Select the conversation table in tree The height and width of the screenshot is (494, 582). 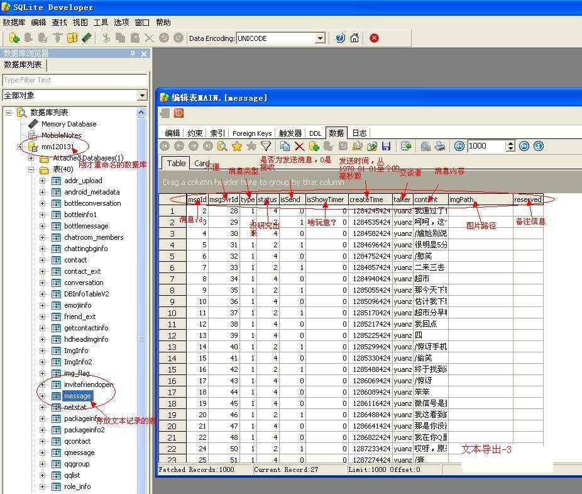(84, 283)
